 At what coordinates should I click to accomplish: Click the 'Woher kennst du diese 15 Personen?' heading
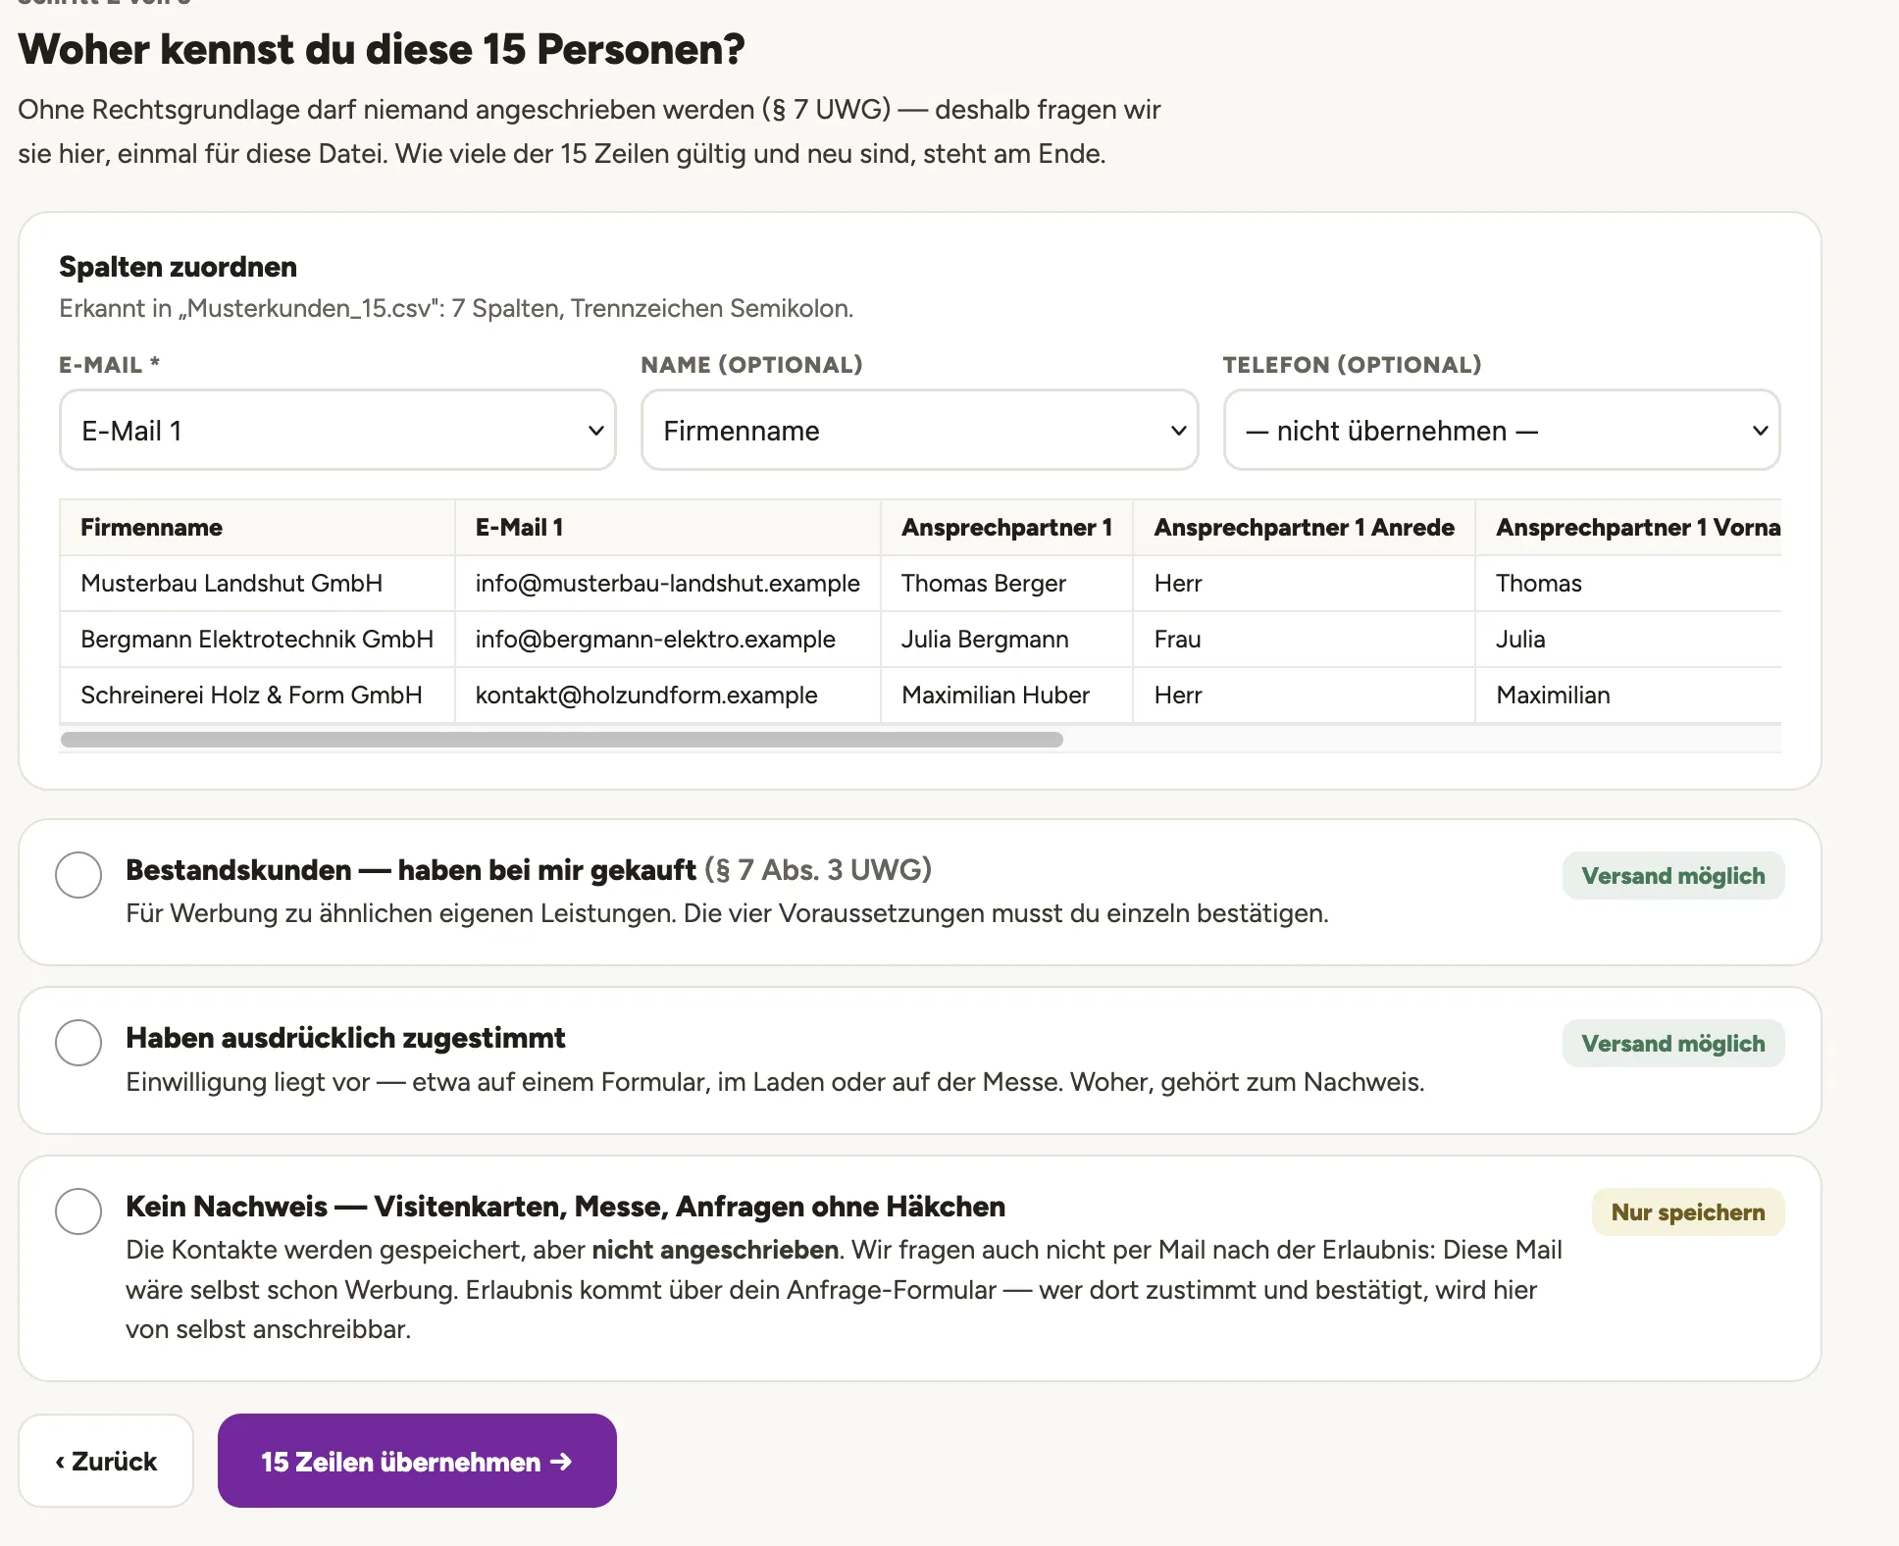click(x=382, y=49)
